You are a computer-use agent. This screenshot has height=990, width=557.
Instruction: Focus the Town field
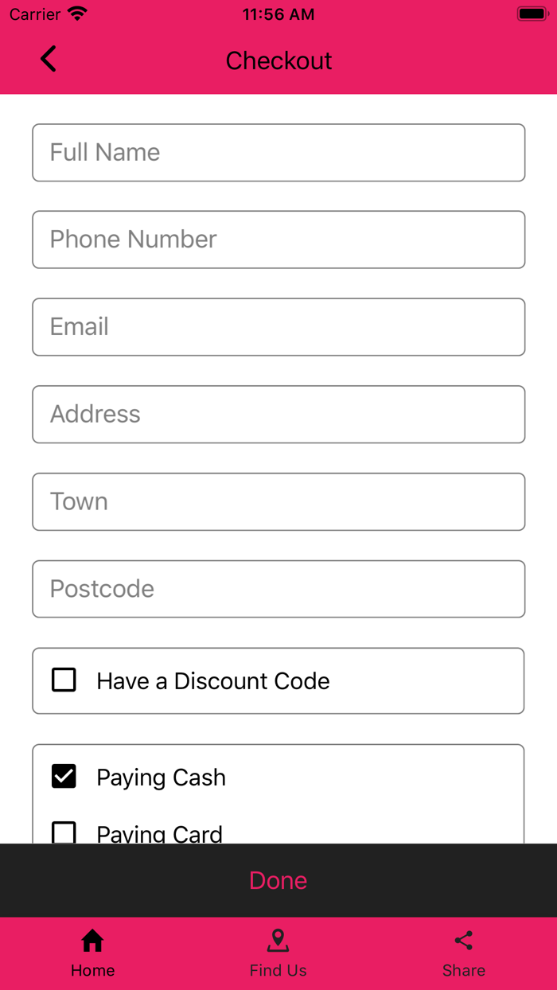click(x=278, y=501)
